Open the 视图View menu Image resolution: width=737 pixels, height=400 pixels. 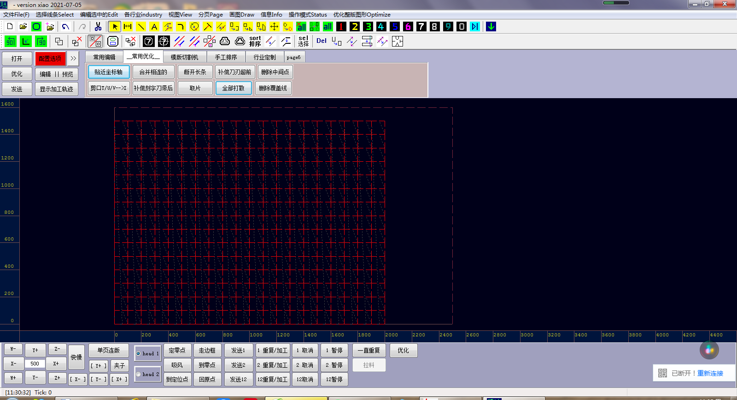click(x=180, y=15)
